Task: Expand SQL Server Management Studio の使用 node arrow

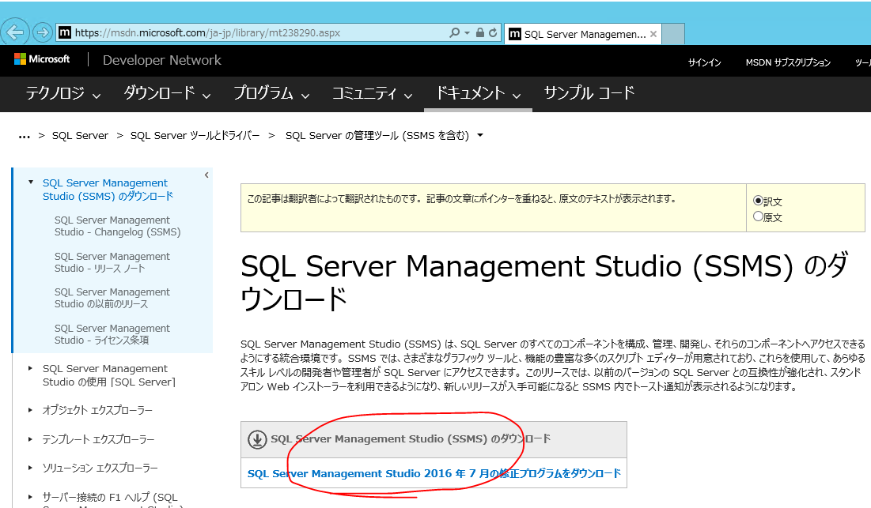Action: [x=31, y=367]
